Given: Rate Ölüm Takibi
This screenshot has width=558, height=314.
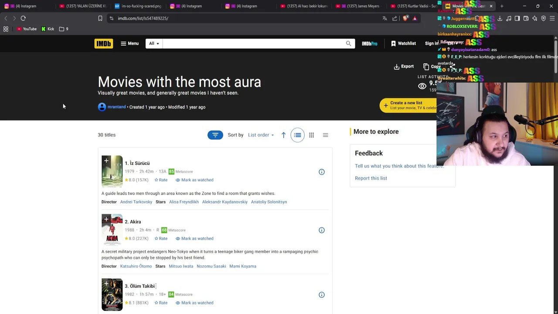Looking at the screenshot, I should 161,303.
